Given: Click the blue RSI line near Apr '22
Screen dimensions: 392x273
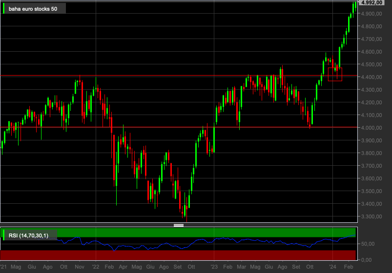Looking at the screenshot, I should coord(123,246).
